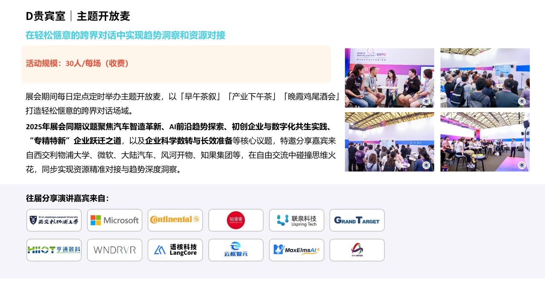The width and height of the screenshot is (545, 285).
Task: Open the photo of a standing crowd
Action: [390, 142]
